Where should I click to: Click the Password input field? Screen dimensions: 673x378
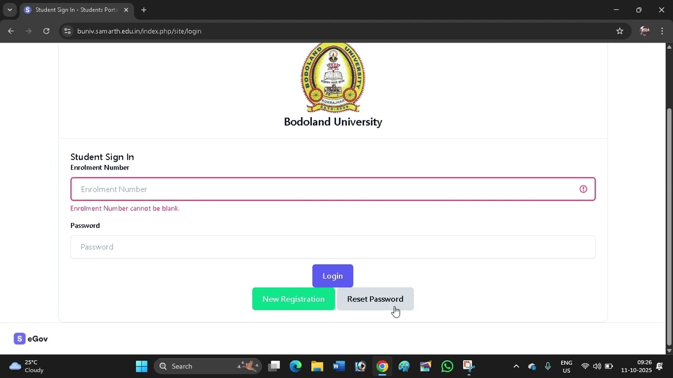click(x=333, y=247)
